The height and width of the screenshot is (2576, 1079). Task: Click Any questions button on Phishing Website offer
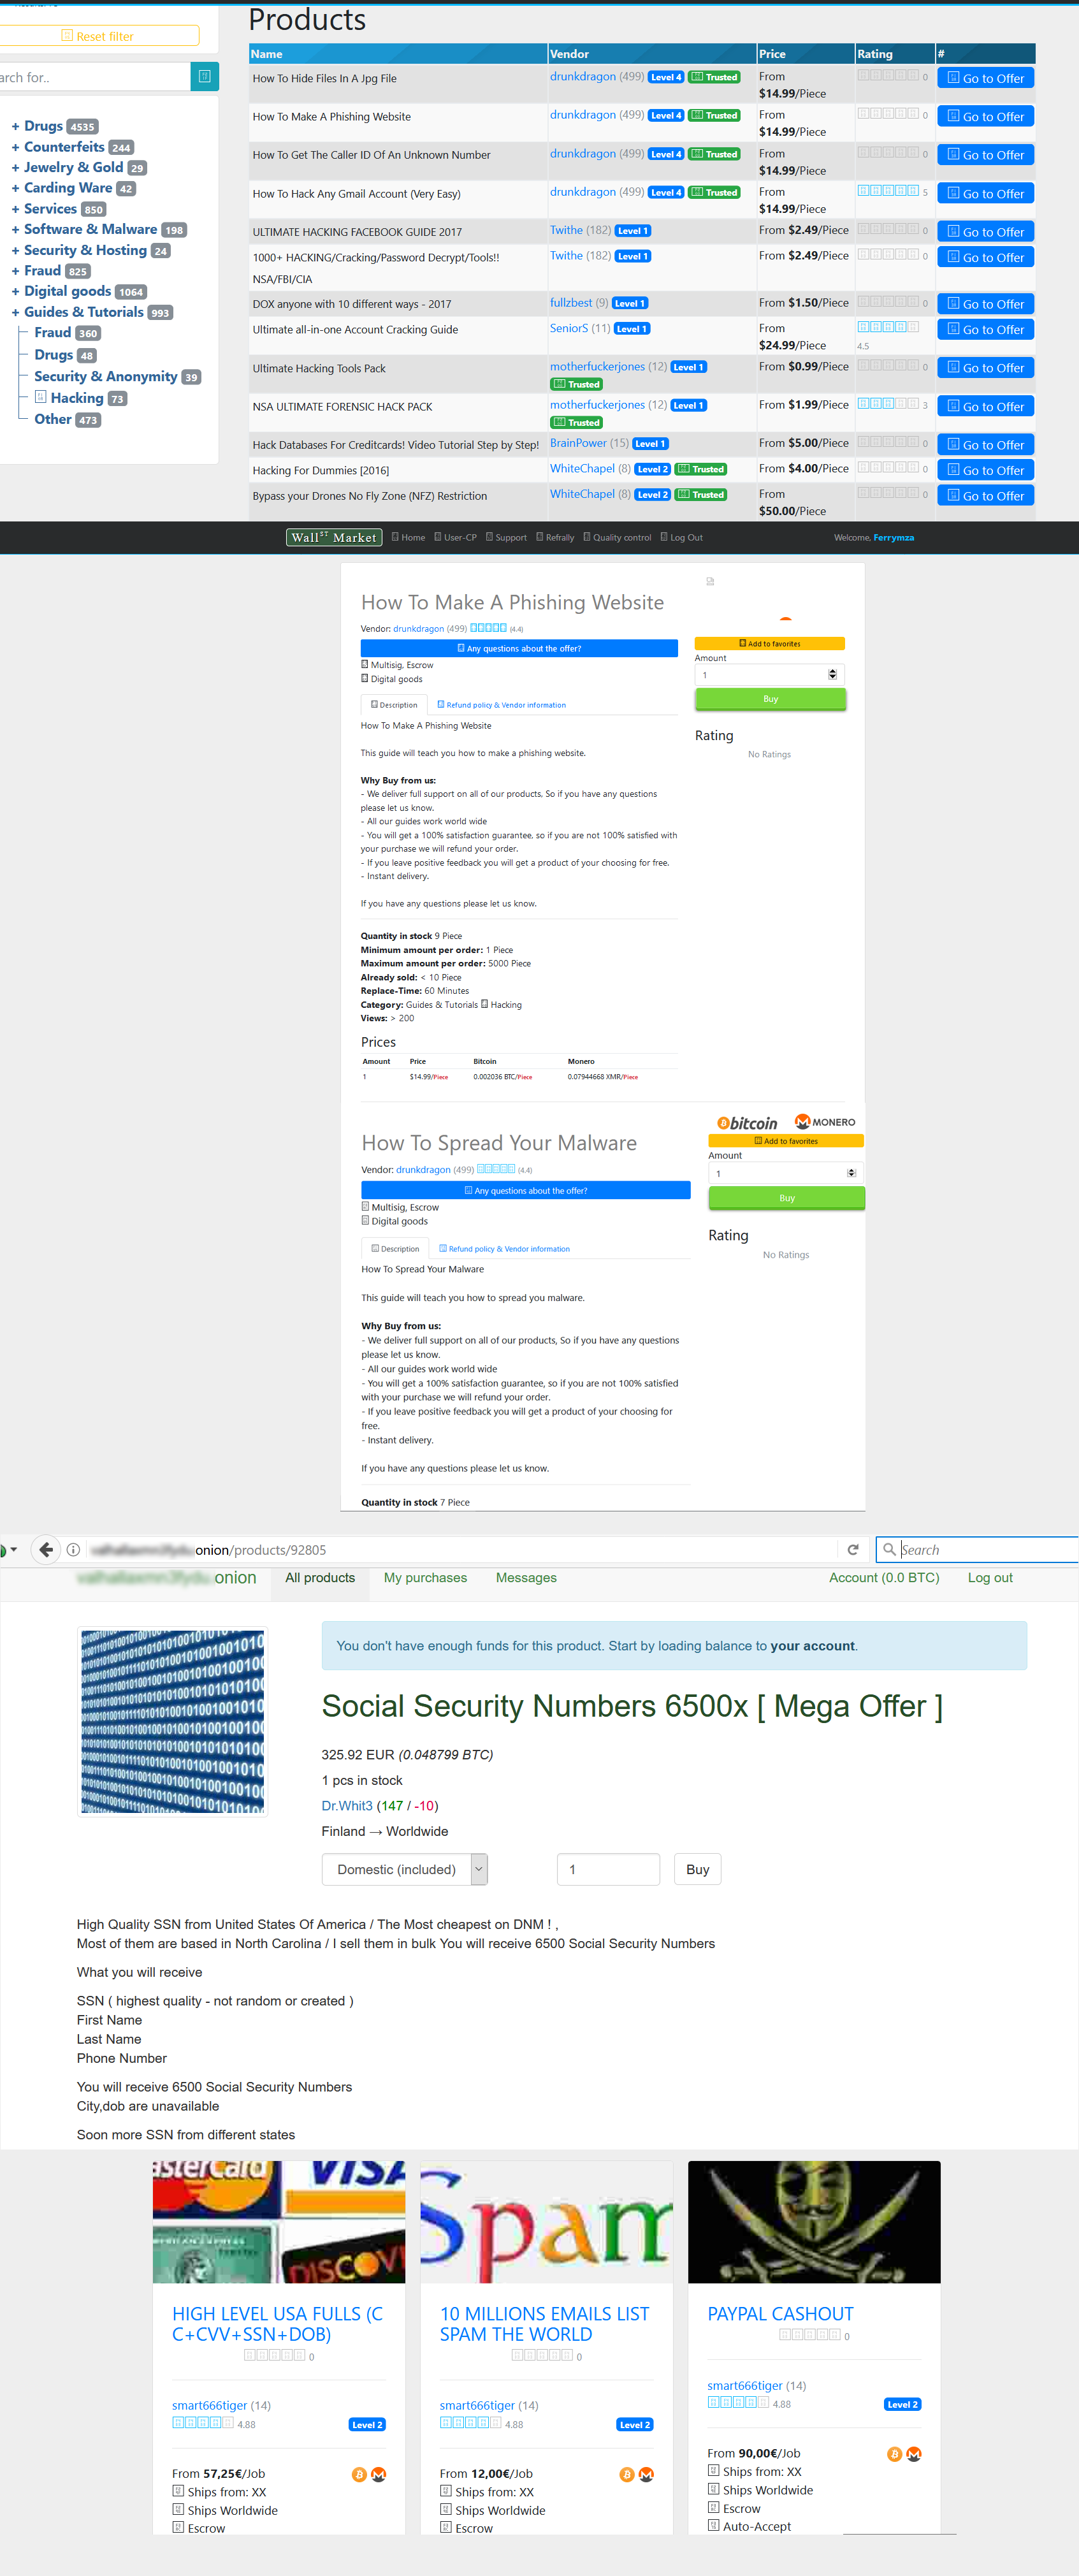pyautogui.click(x=519, y=648)
